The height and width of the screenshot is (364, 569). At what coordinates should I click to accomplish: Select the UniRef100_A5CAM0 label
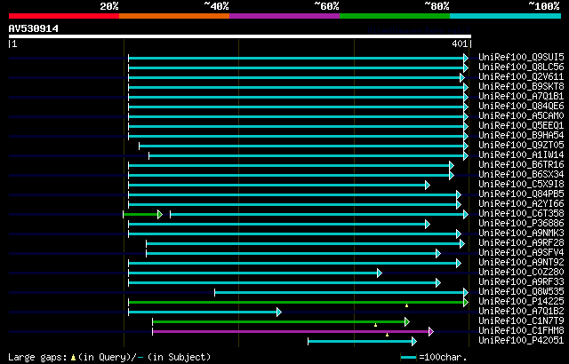tap(521, 116)
